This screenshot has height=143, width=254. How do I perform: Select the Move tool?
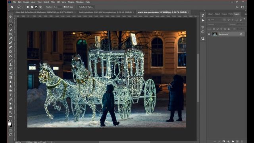[10, 17]
